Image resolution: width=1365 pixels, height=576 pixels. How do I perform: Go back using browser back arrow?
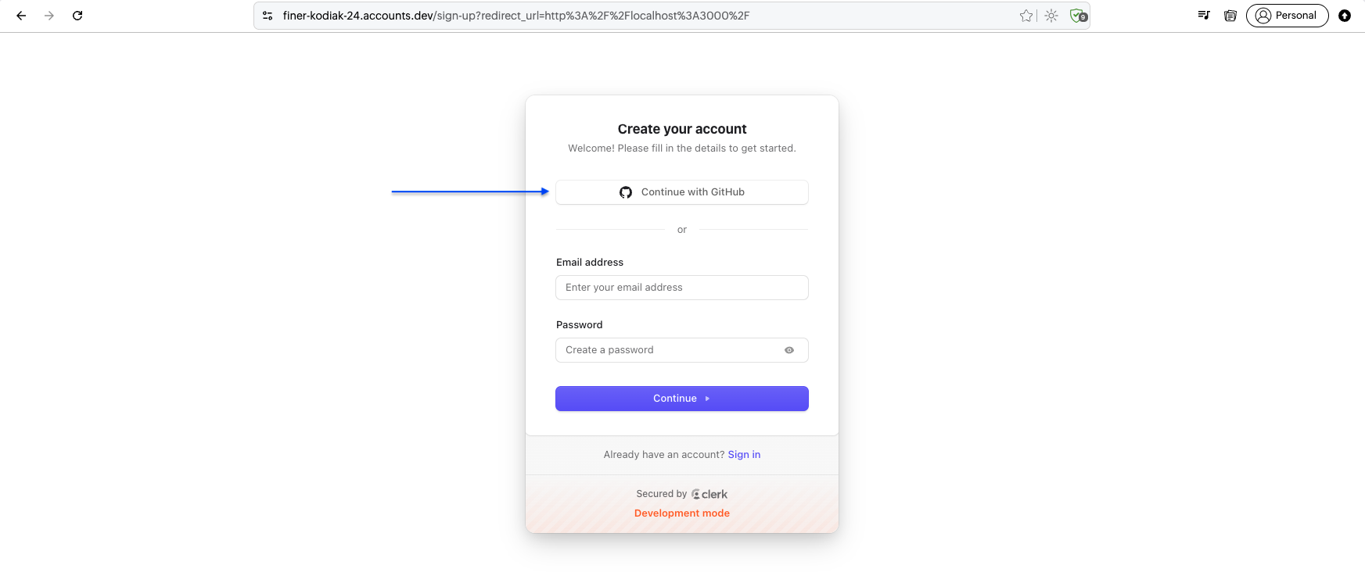[x=21, y=16]
